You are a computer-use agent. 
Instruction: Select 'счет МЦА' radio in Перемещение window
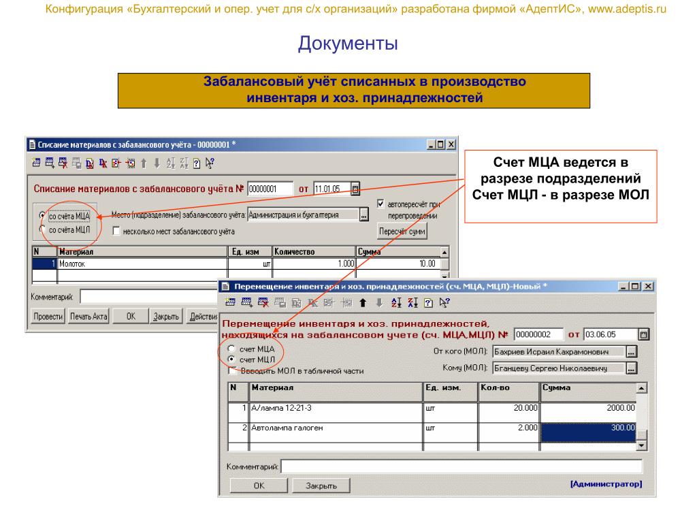pyautogui.click(x=231, y=349)
